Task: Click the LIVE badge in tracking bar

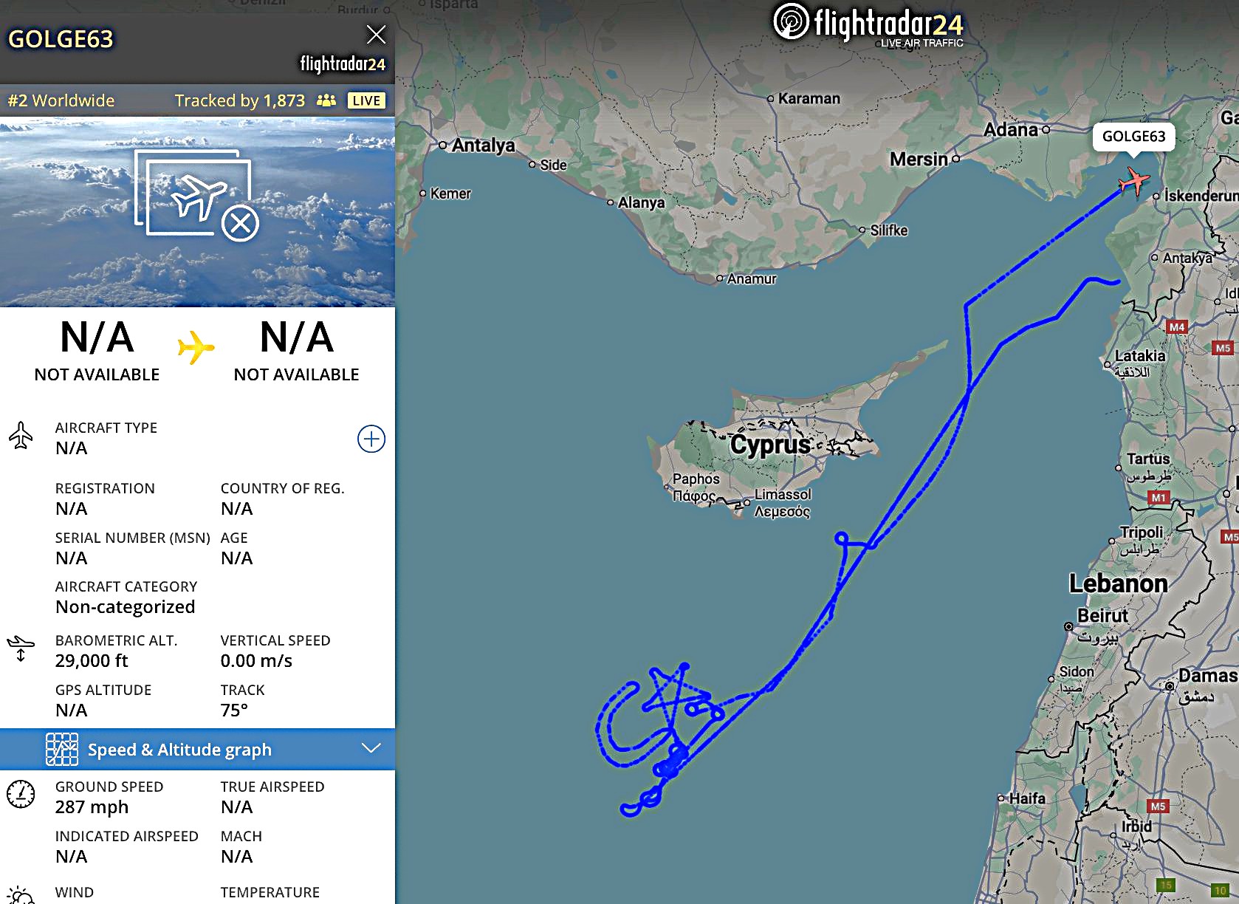Action: 366,100
